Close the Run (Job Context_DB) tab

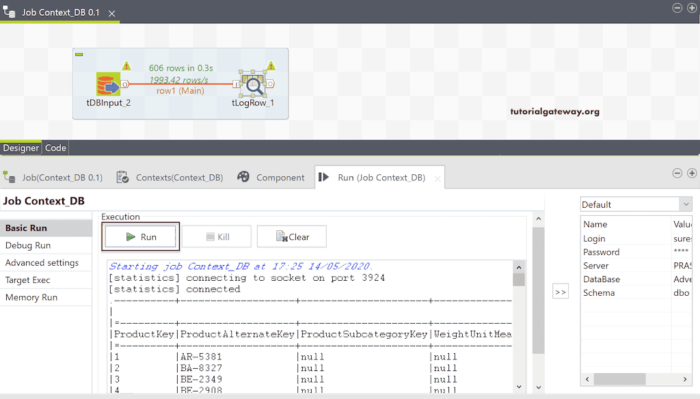click(x=437, y=178)
